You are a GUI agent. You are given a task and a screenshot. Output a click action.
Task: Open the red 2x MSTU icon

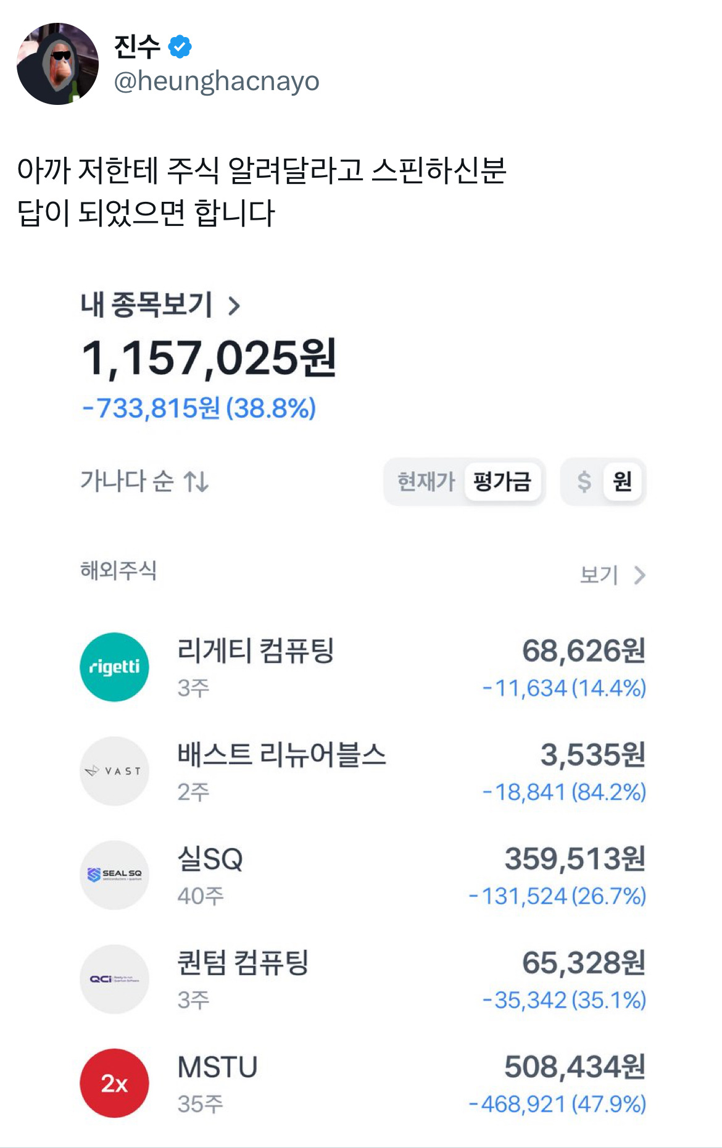coord(114,1083)
